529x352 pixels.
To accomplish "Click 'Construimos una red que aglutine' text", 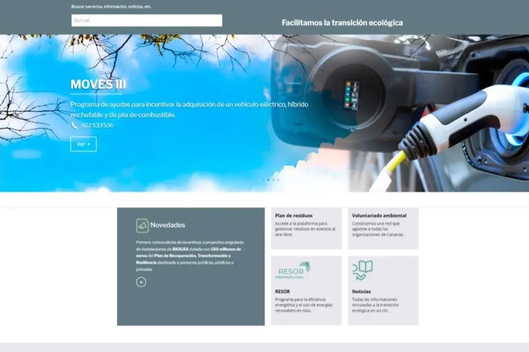I will [x=378, y=229].
